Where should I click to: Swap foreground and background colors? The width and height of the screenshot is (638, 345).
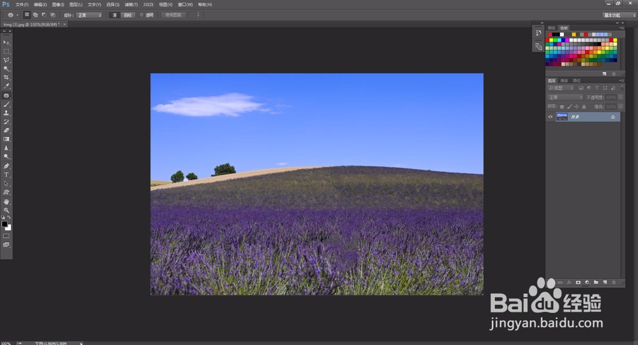coord(10,217)
